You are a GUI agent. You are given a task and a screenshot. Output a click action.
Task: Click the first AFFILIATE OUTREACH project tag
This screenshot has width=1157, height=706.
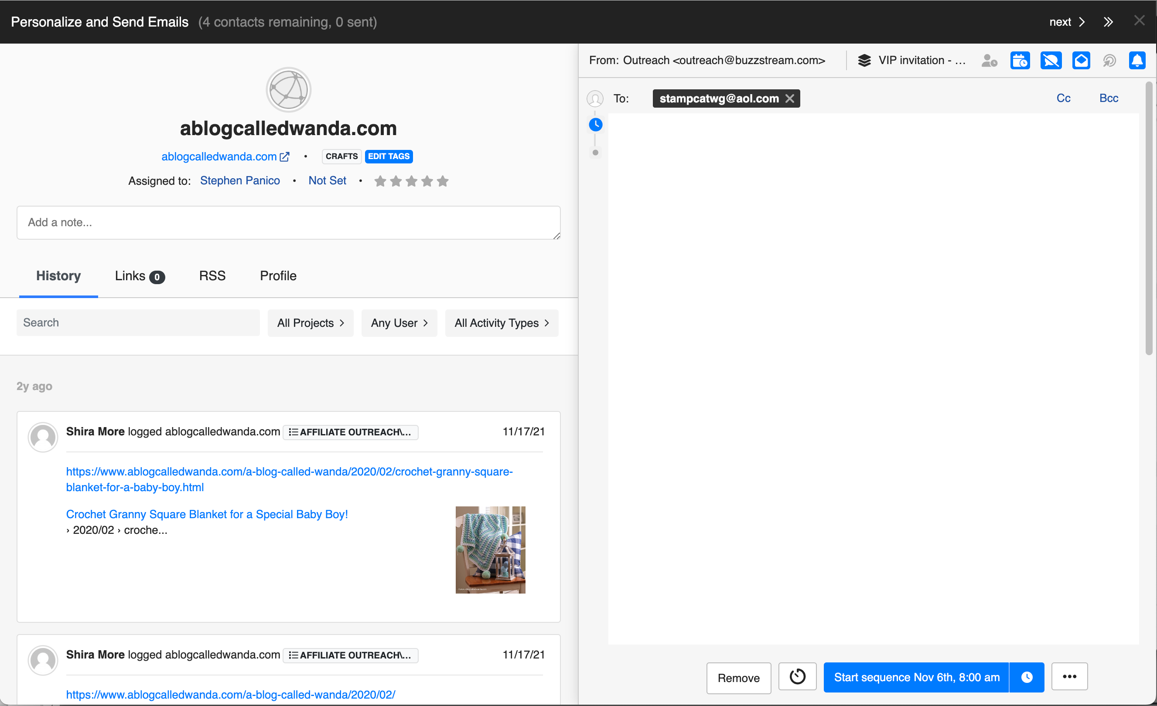click(x=350, y=432)
